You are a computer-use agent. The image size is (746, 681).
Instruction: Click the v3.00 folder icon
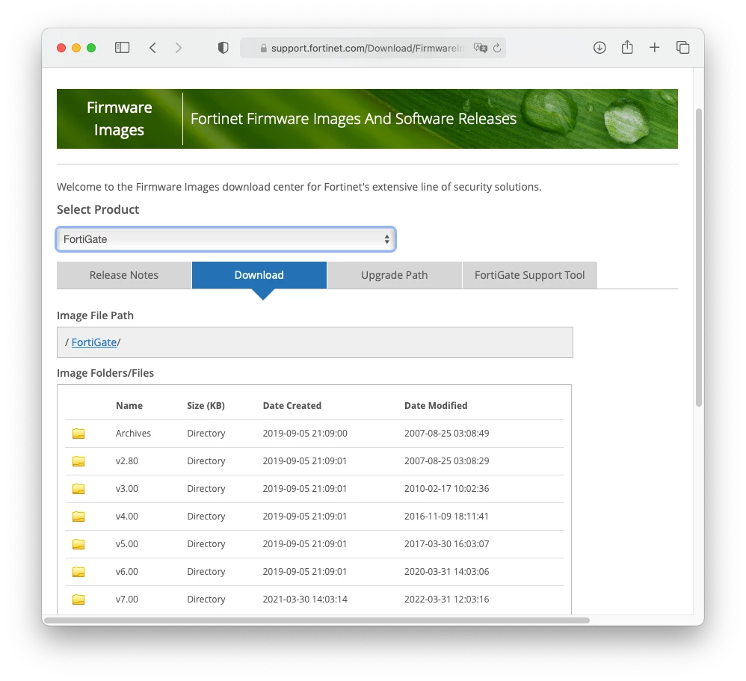[x=78, y=489]
